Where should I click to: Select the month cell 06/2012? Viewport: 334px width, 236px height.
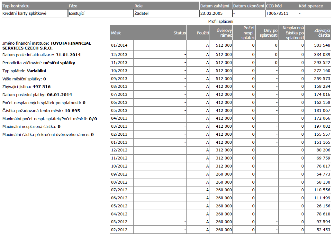[122, 198]
